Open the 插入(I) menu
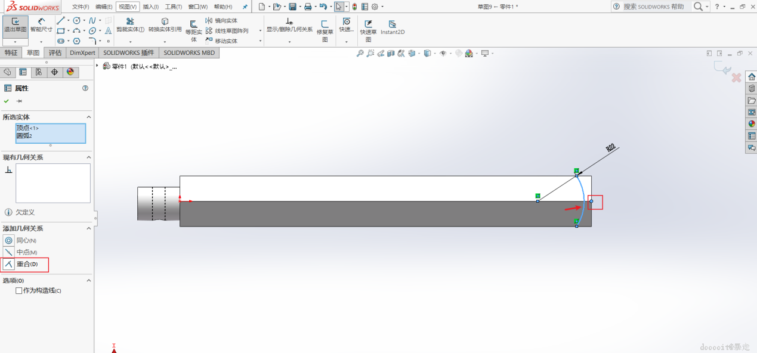 (x=151, y=7)
